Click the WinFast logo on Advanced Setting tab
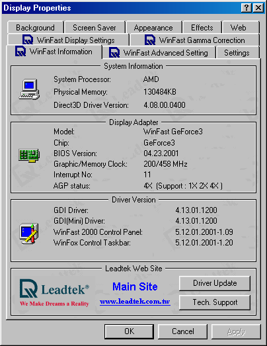The image size is (267, 346). (114, 52)
